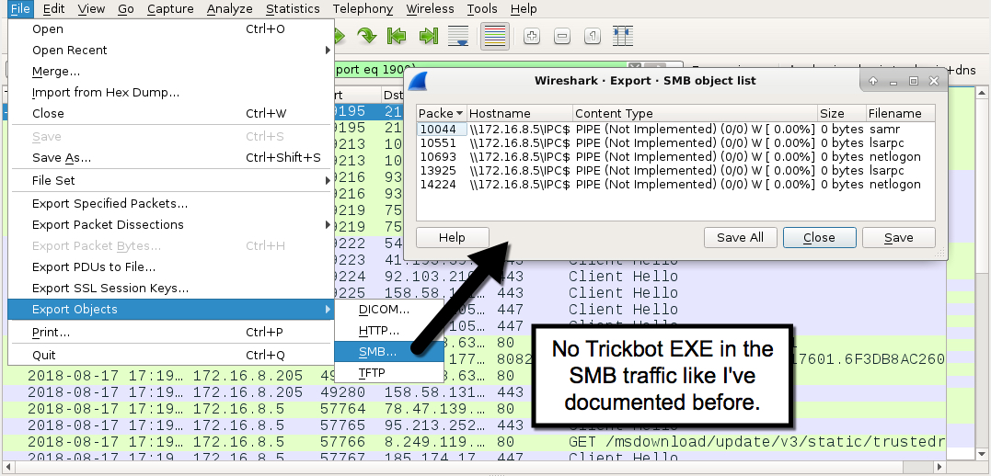Sort by Filename column header

click(x=901, y=114)
